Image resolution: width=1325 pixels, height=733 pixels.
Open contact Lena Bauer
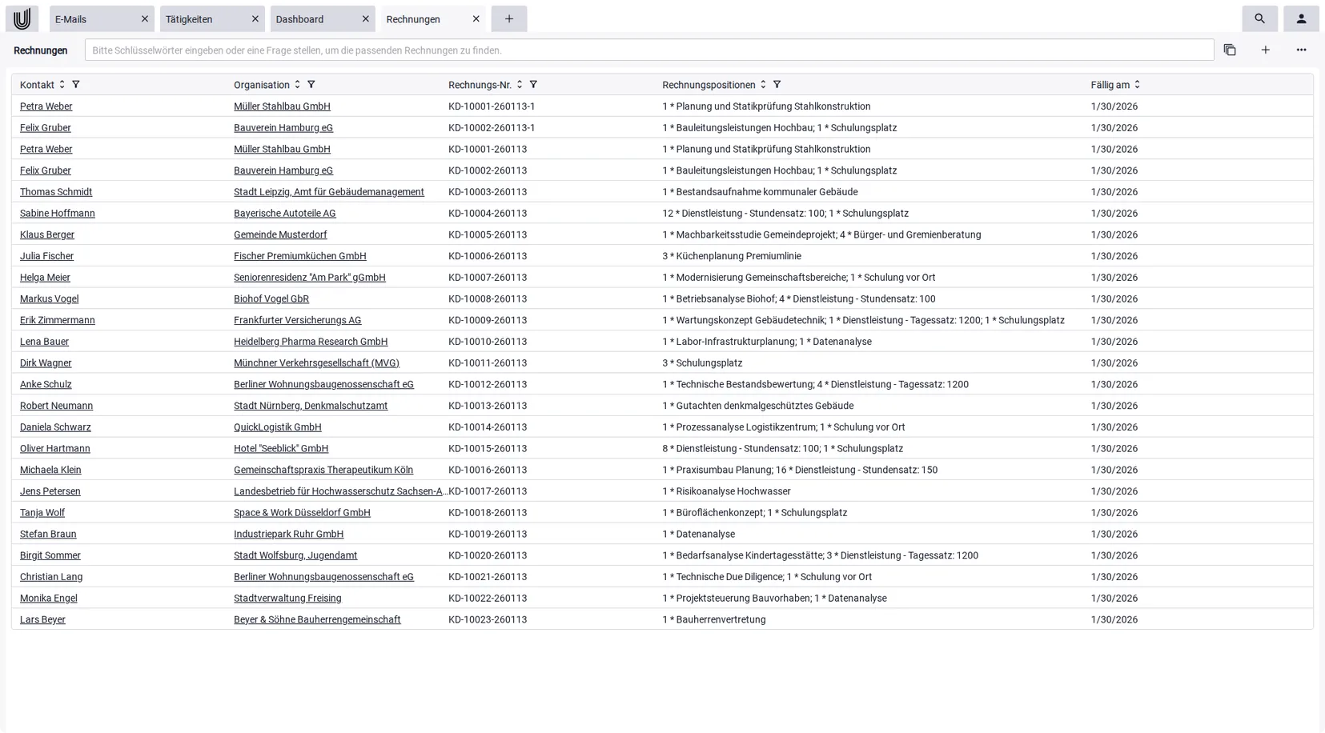click(x=44, y=342)
